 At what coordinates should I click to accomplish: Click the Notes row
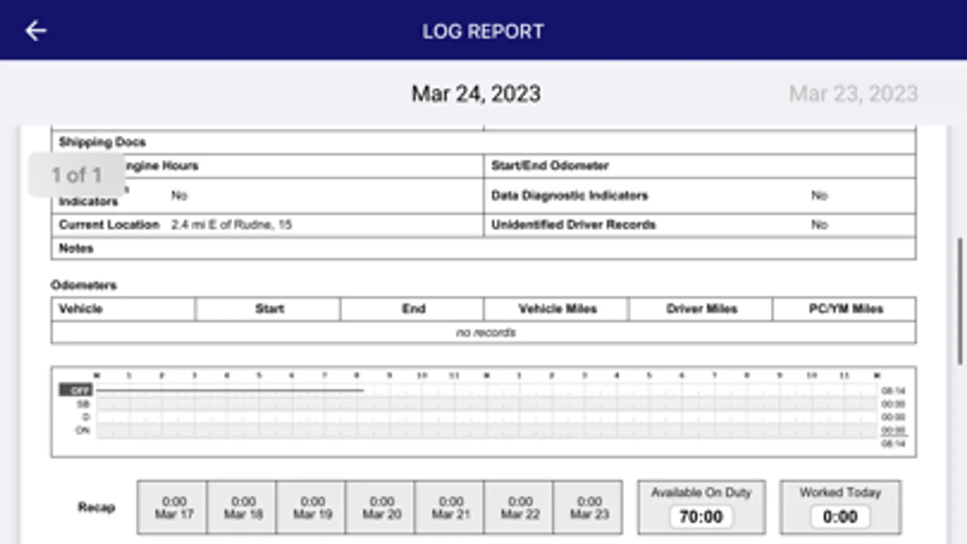click(x=483, y=248)
